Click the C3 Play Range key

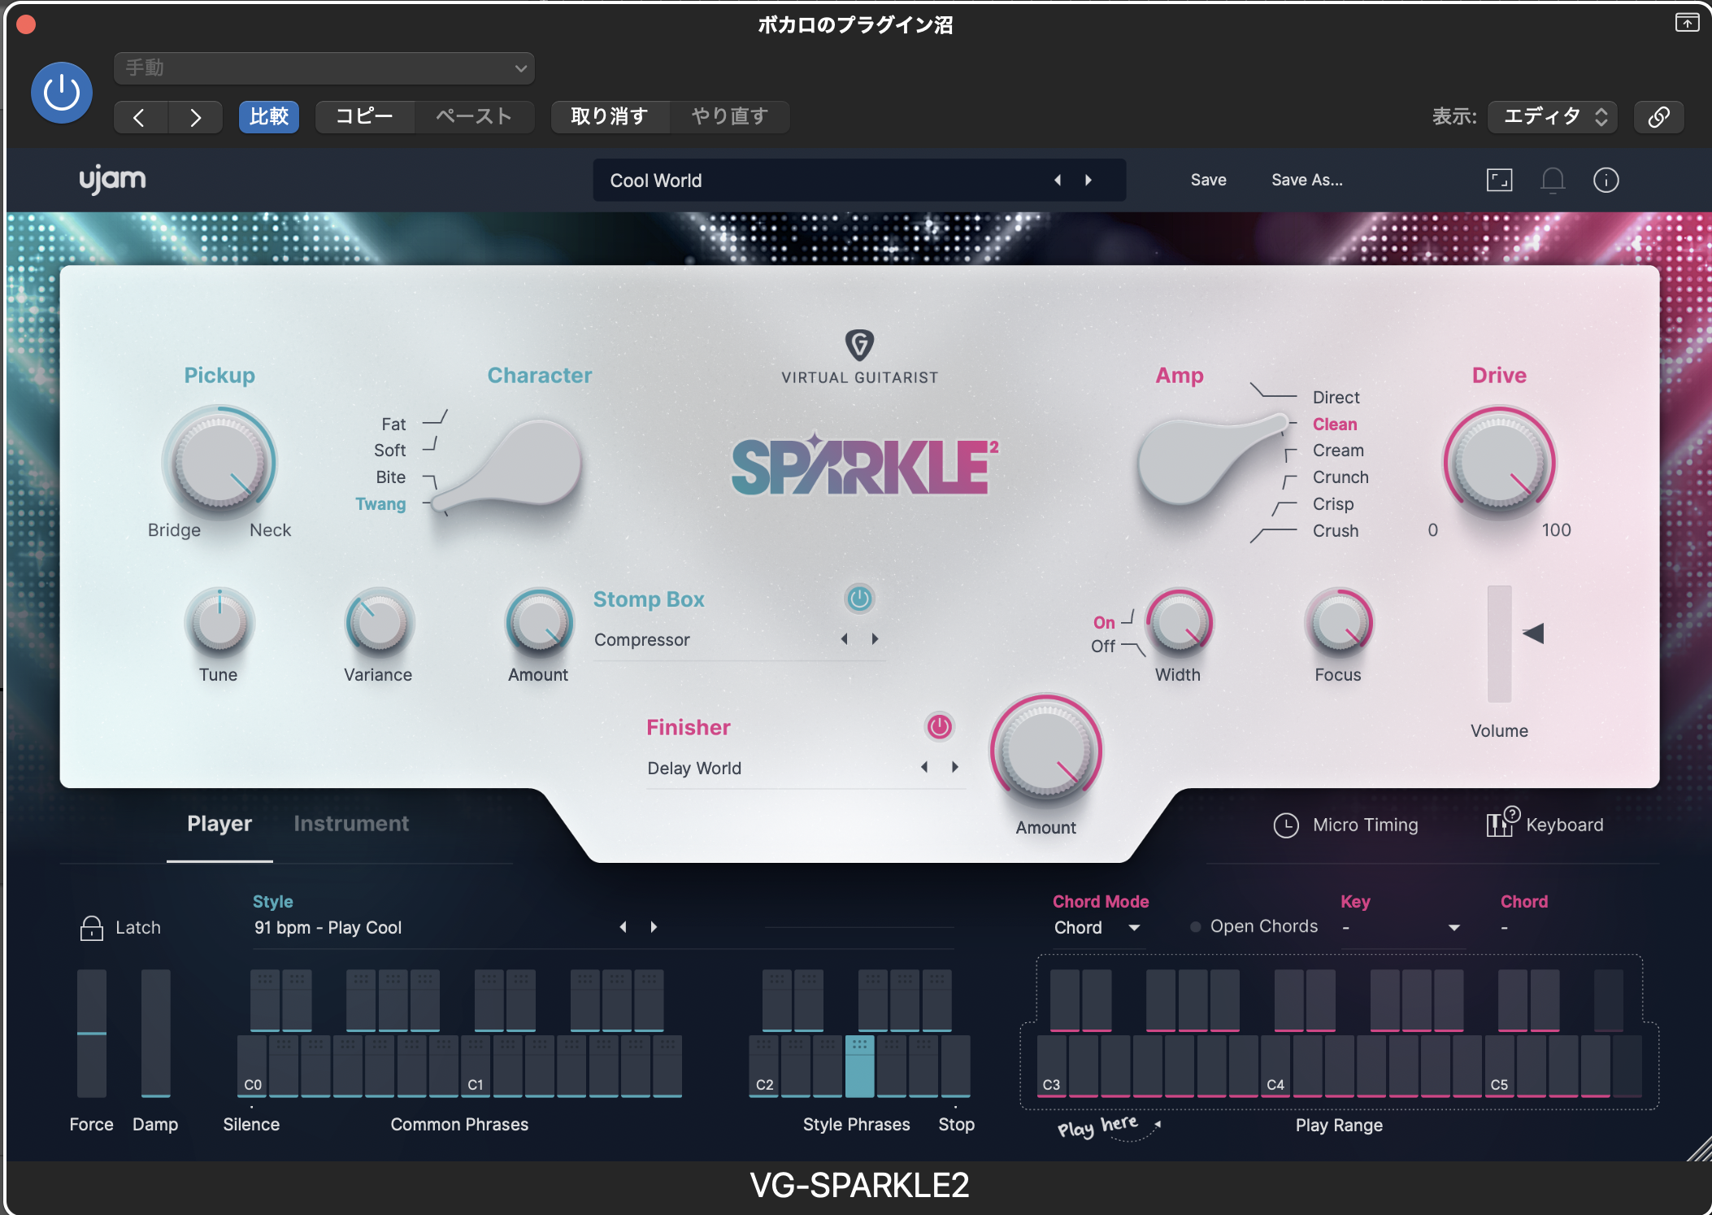click(1051, 1066)
